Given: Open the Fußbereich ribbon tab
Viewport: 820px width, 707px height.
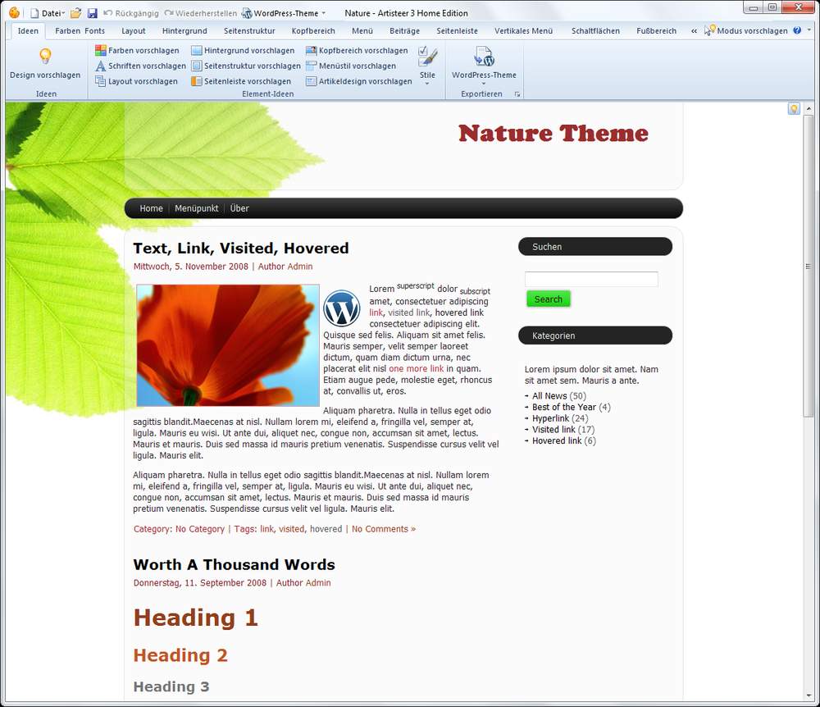Looking at the screenshot, I should (x=656, y=31).
